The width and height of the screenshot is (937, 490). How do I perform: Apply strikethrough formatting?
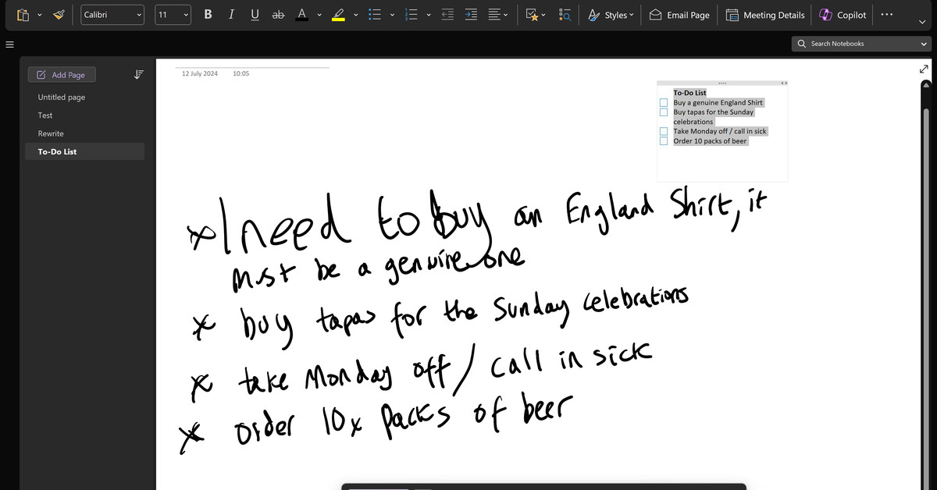[277, 15]
